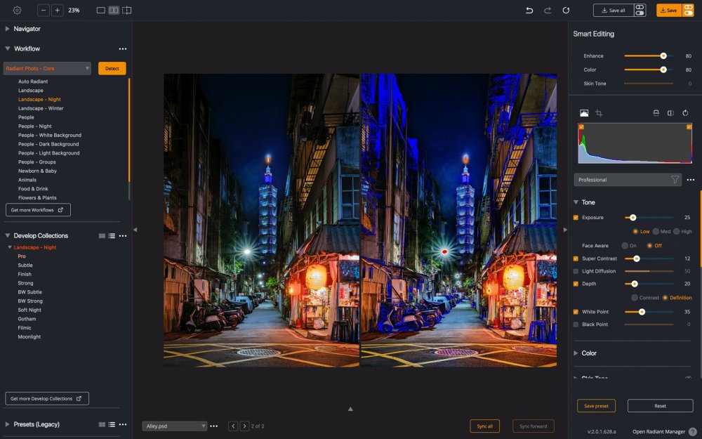Switch to single image view
The height and width of the screenshot is (439, 702).
pos(100,10)
